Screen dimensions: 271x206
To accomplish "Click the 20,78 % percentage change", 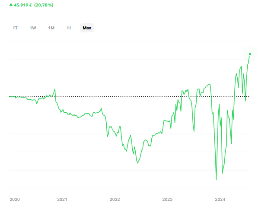I will pos(45,5).
